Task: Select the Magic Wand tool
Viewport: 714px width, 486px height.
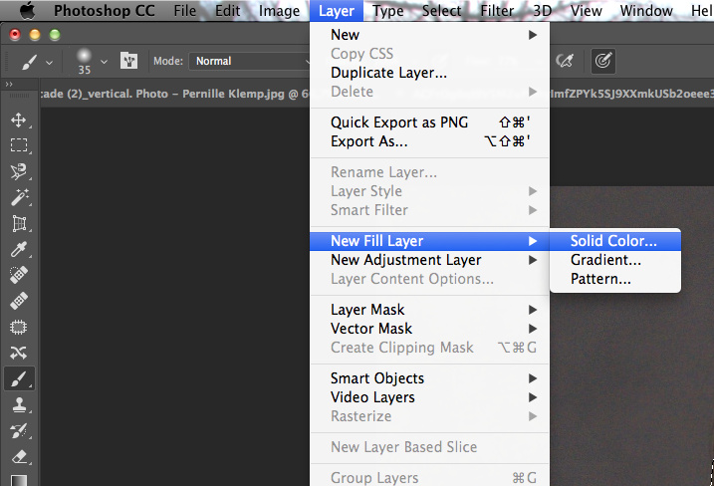Action: coord(18,197)
